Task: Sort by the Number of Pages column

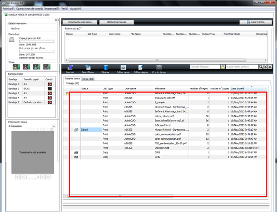Action: coord(199,88)
